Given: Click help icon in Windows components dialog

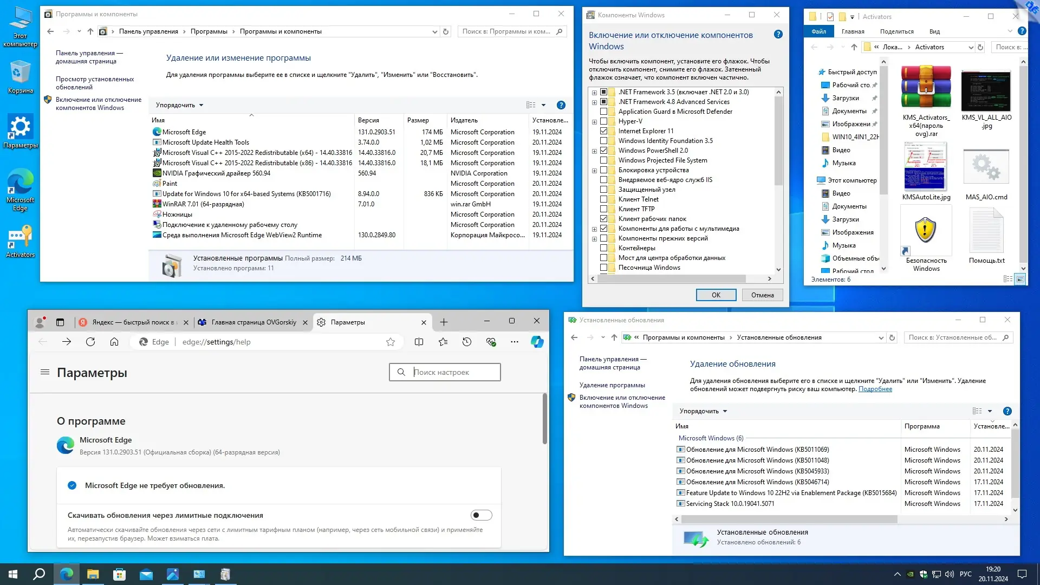Looking at the screenshot, I should [x=778, y=34].
